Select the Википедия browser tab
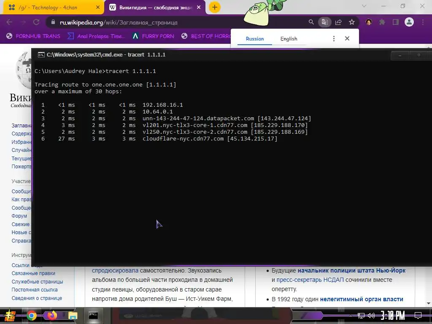Screen dimensions: 432x324 click(154, 8)
